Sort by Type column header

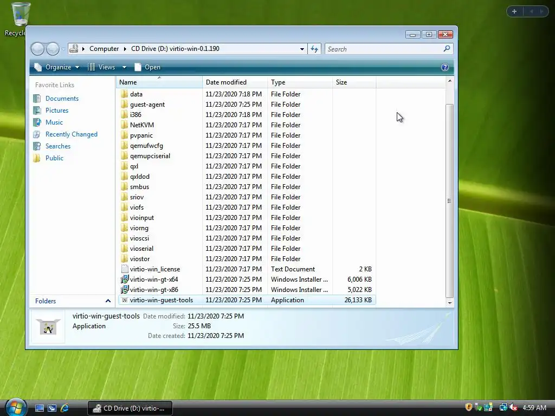[x=300, y=82]
